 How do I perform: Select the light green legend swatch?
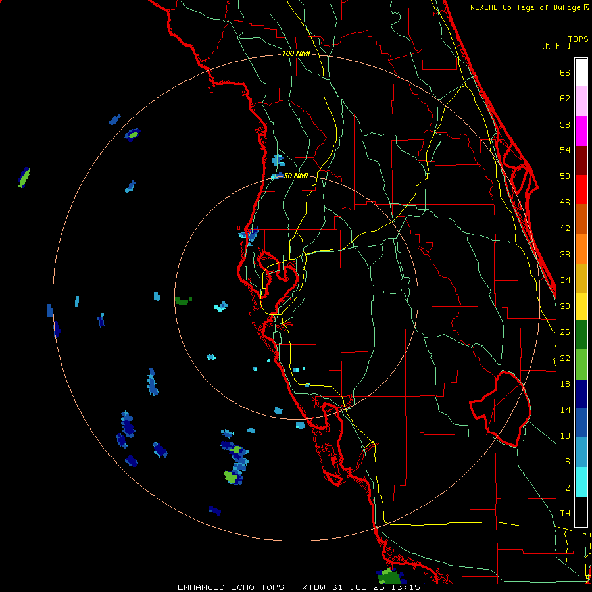(x=581, y=364)
